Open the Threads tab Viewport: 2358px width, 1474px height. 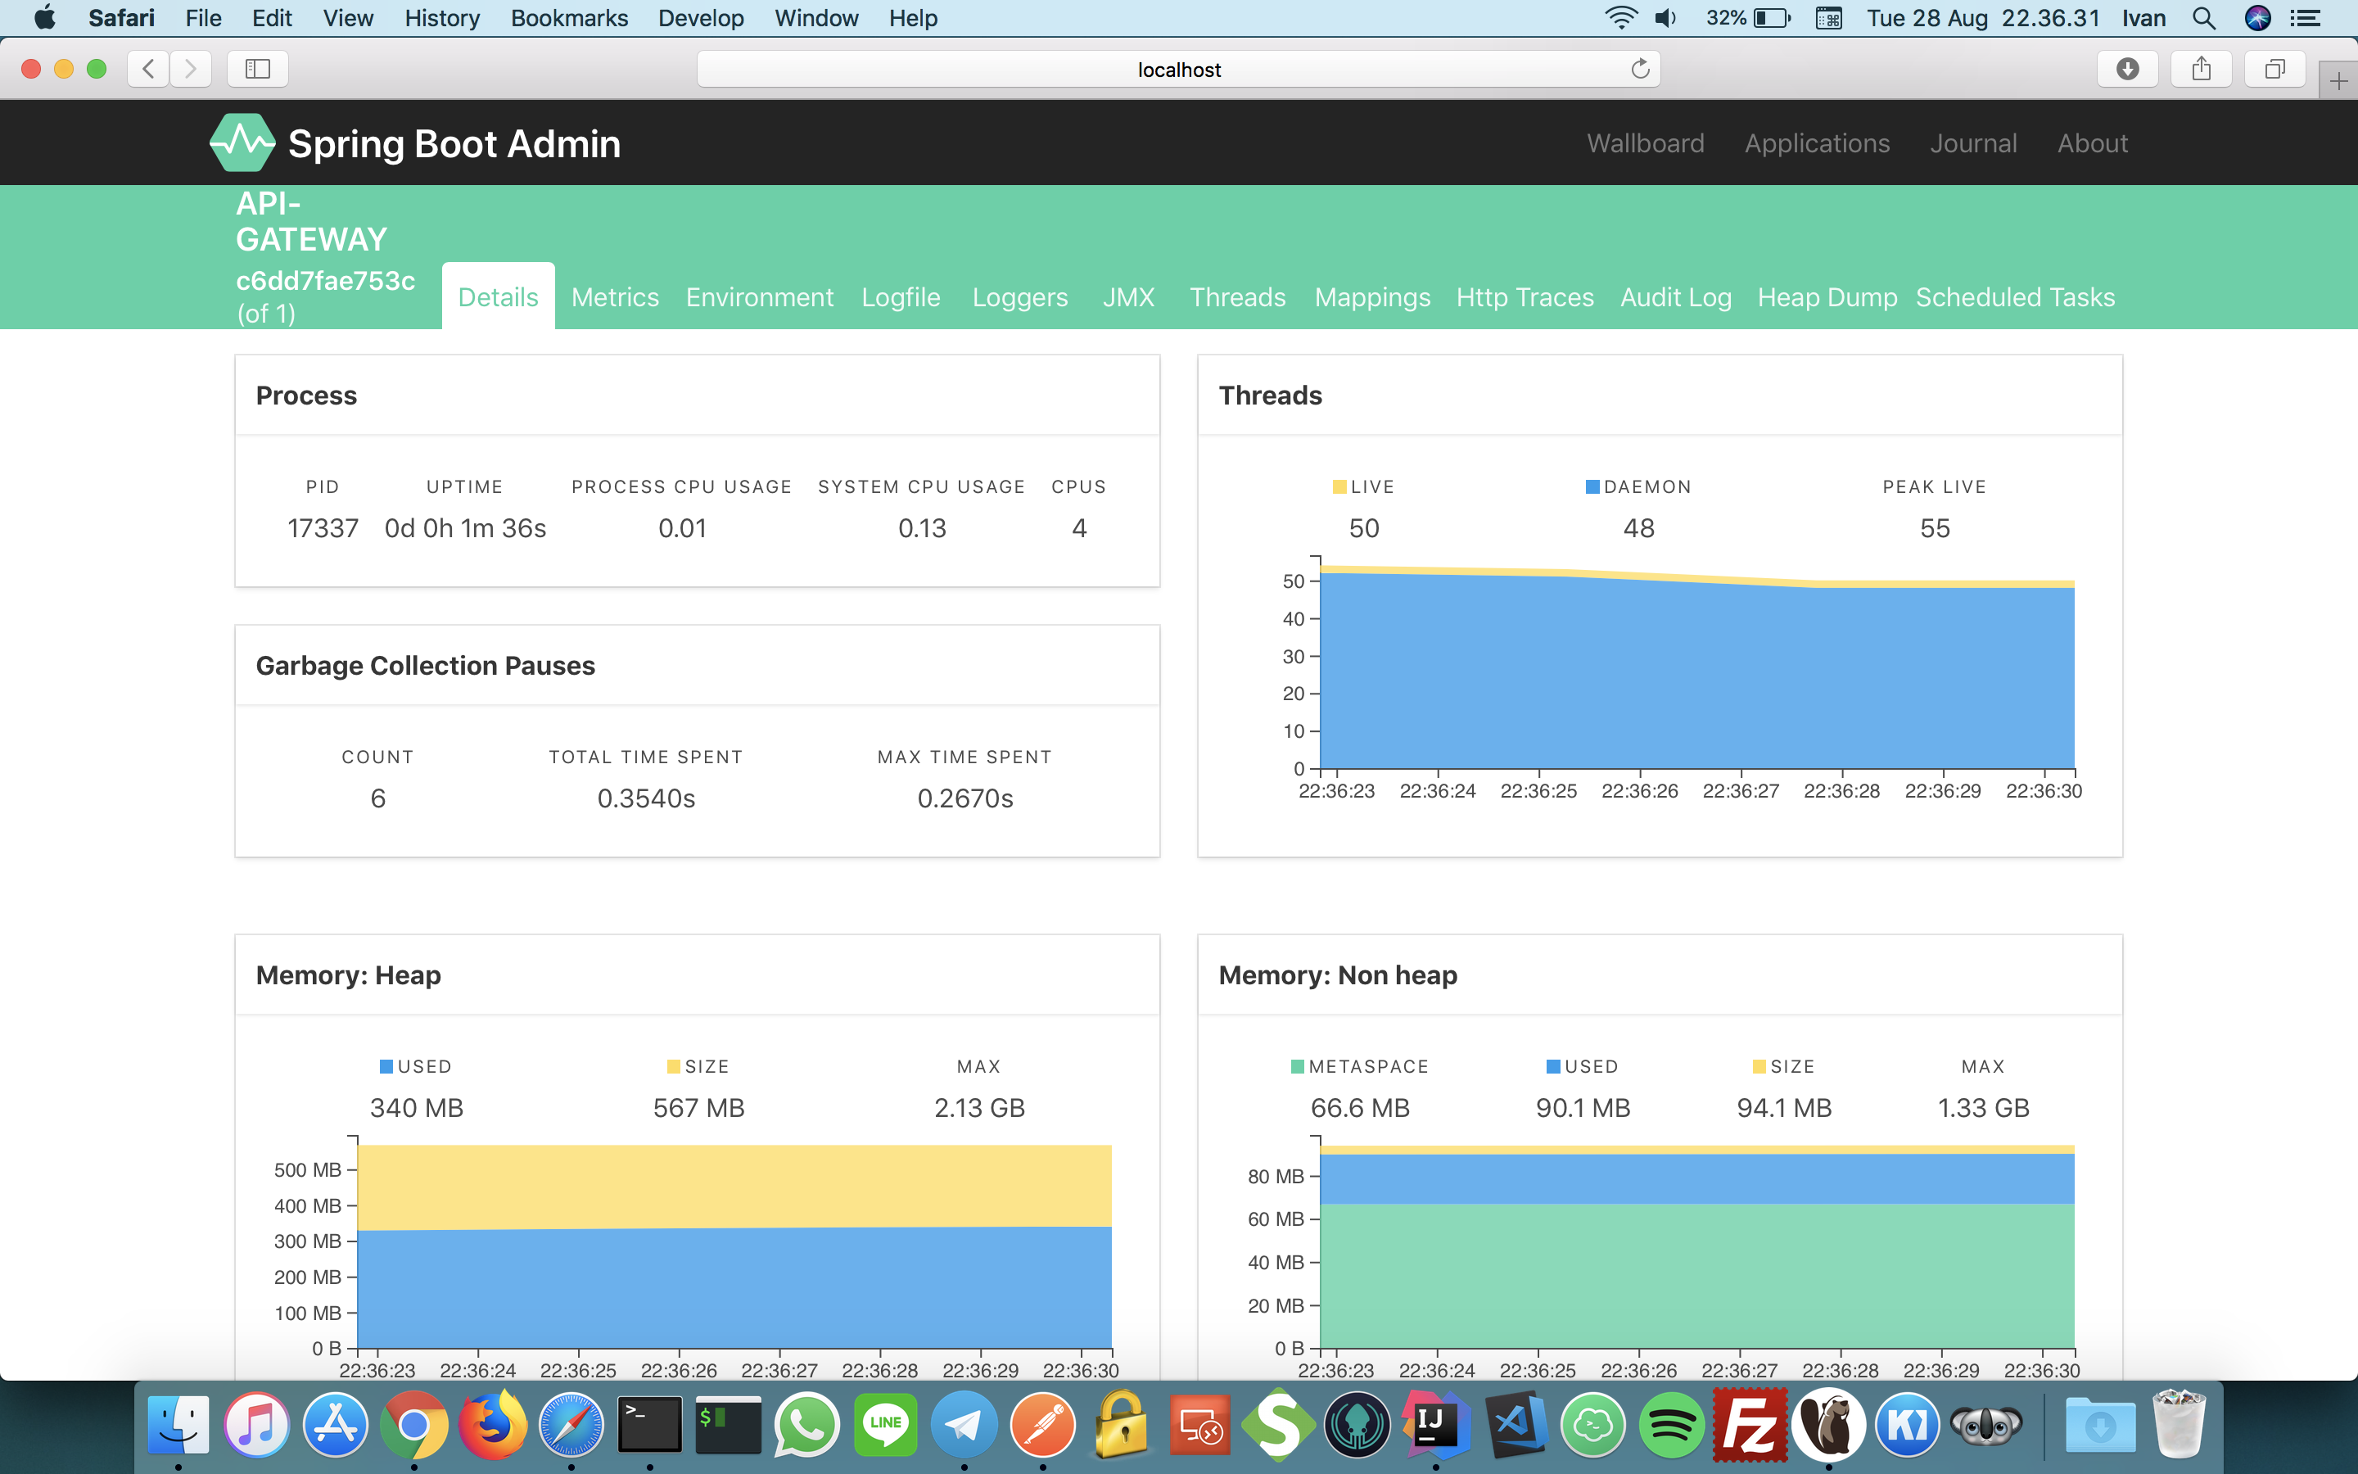[1237, 296]
